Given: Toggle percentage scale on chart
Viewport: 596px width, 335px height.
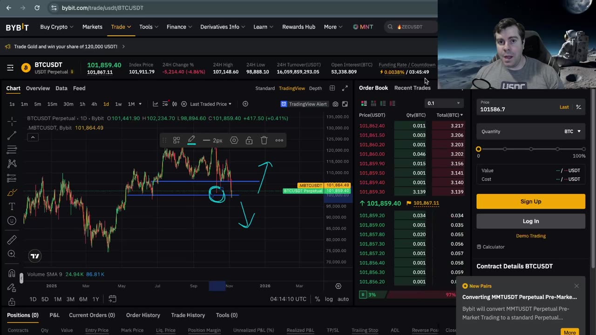Looking at the screenshot, I should click(x=317, y=299).
